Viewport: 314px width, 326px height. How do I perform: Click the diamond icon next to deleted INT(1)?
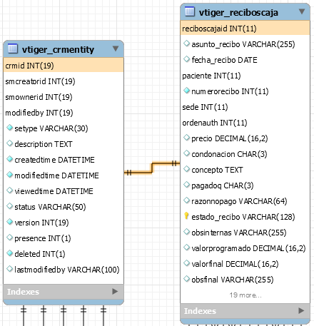(9, 253)
